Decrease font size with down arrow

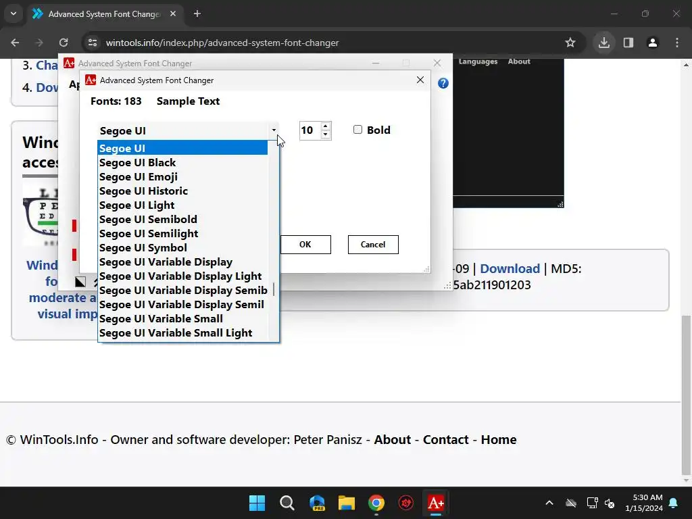pyautogui.click(x=325, y=134)
